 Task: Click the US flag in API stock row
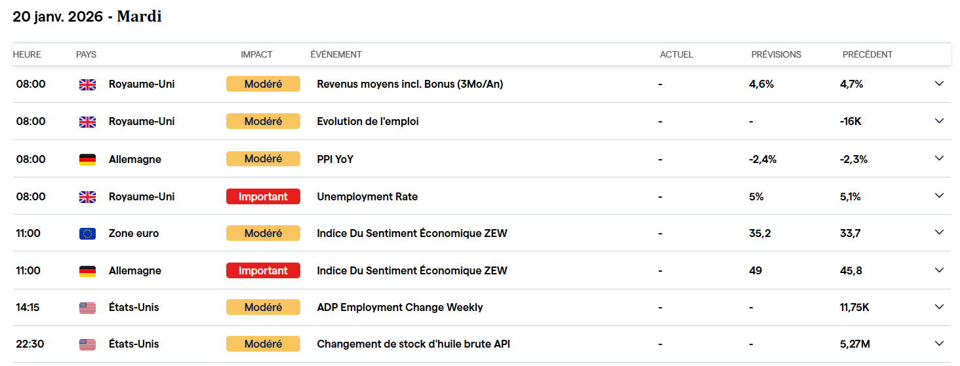87,344
